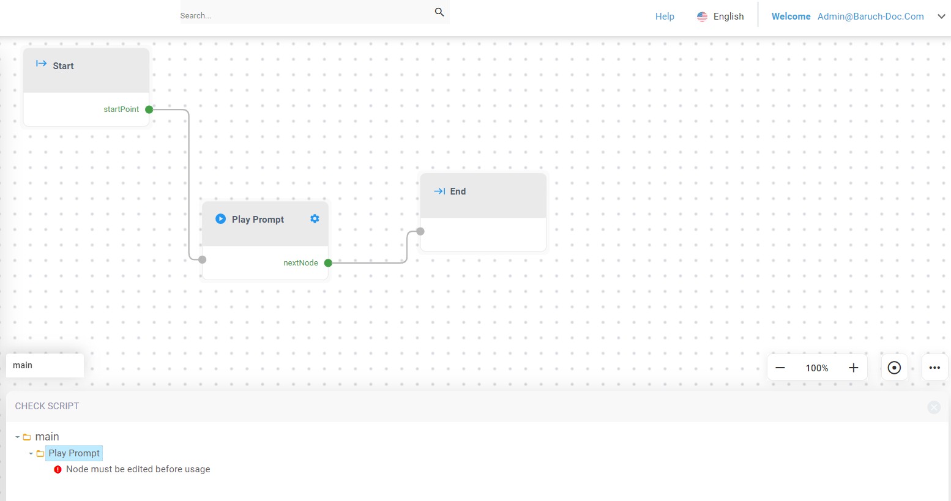Click the End node arrow icon
The width and height of the screenshot is (951, 501).
click(439, 191)
